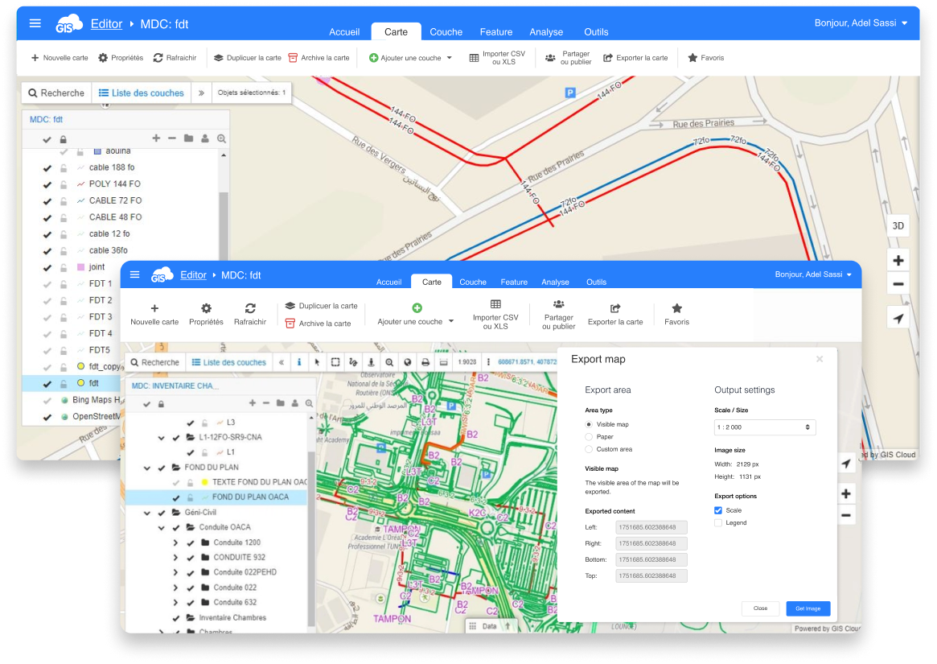Expand the CONDUITE 932 folder
Viewport: 937px width, 664px height.
tap(175, 558)
